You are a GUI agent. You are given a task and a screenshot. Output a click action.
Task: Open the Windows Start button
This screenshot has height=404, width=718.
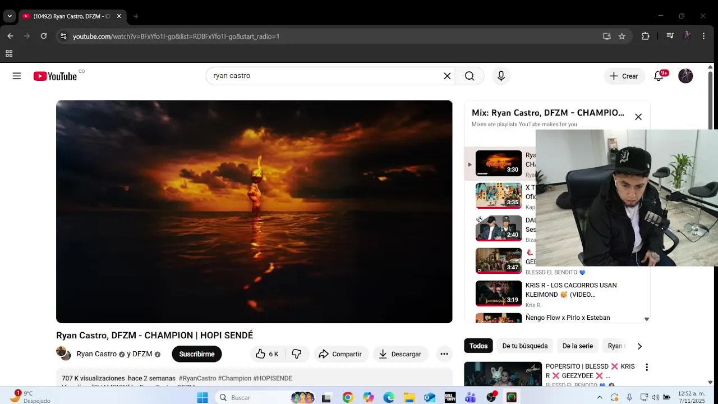tap(202, 397)
